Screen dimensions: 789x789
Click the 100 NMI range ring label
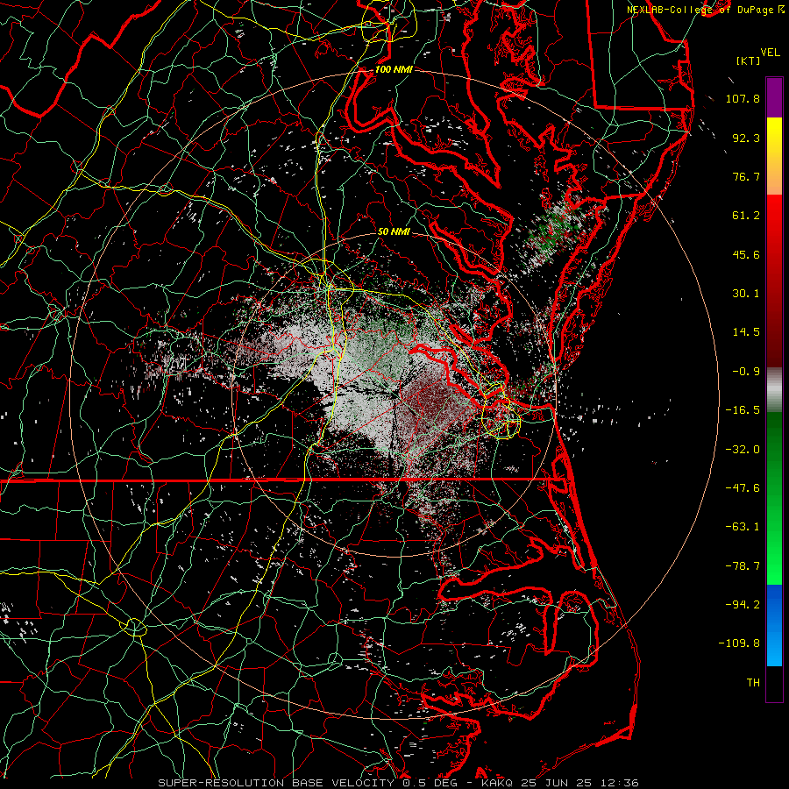coord(394,69)
